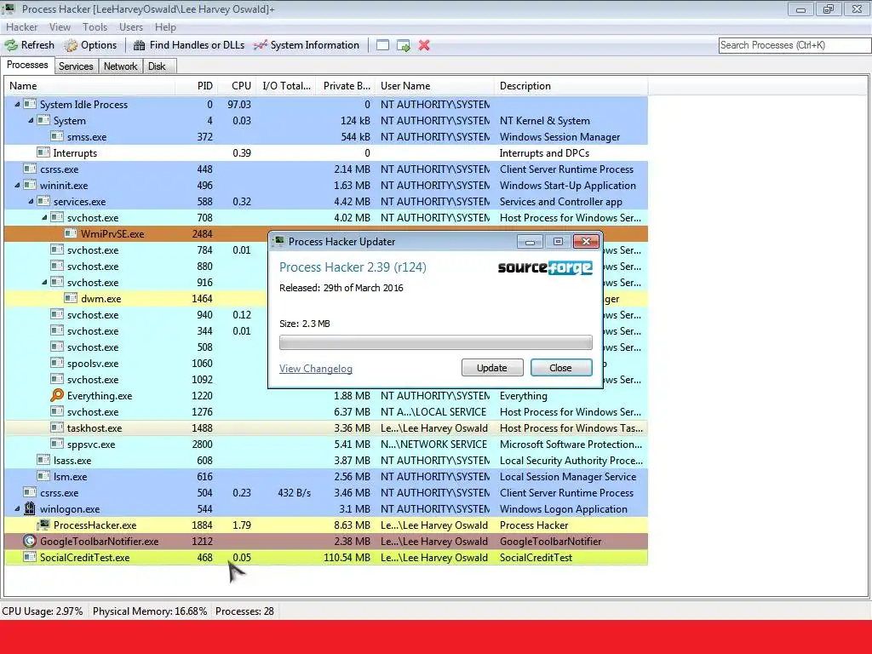Screen dimensions: 872x654
Task: Select the Processes tab
Action: [x=27, y=65]
